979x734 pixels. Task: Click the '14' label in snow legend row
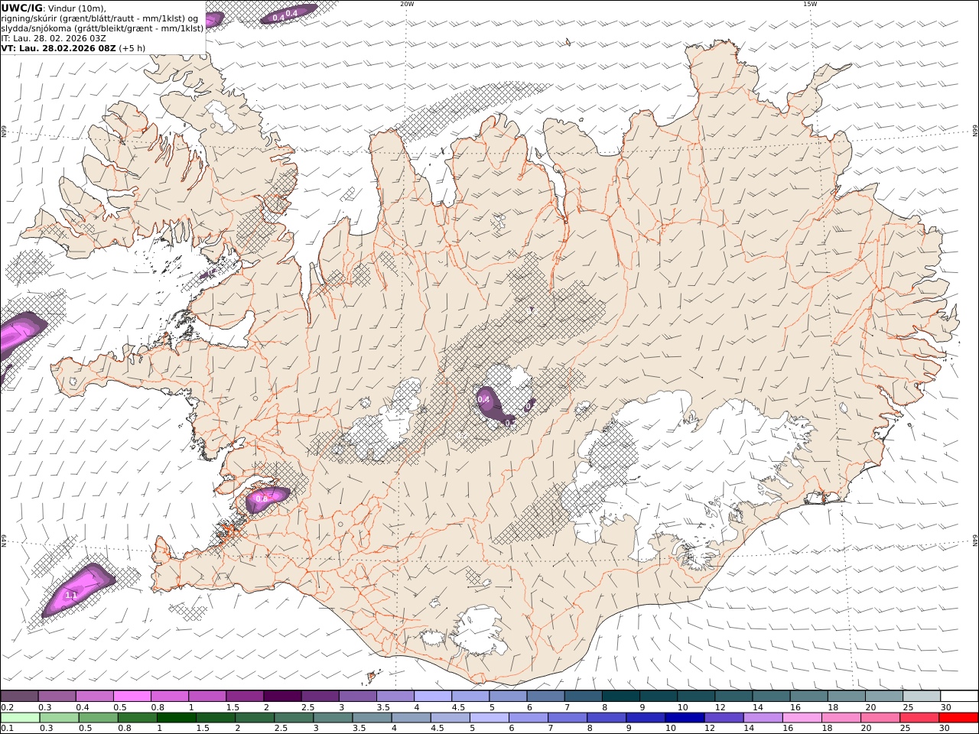pos(758,707)
